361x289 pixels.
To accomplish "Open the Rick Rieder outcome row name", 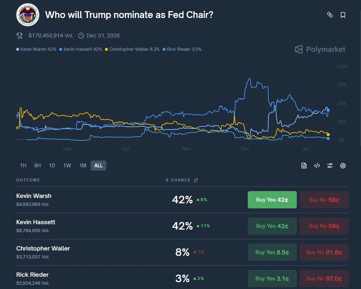I will pos(32,275).
